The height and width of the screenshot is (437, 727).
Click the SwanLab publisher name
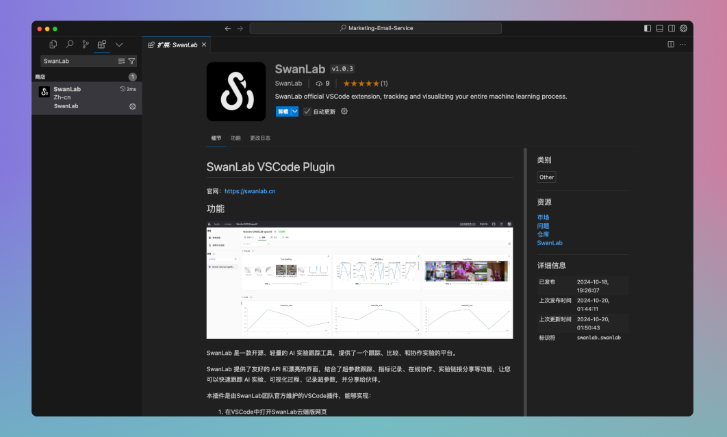click(x=288, y=84)
